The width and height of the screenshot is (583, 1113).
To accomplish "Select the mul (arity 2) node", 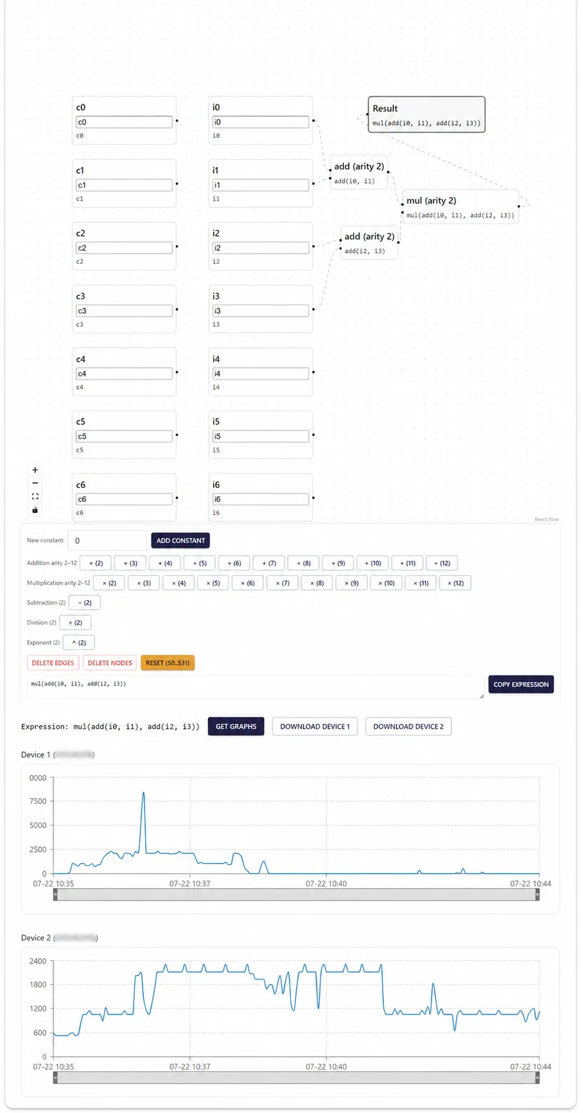I will point(460,206).
